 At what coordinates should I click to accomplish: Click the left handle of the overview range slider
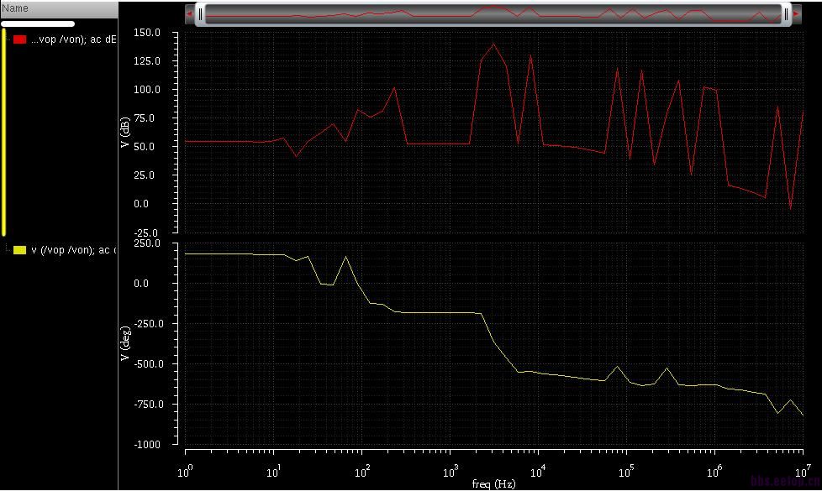[200, 14]
